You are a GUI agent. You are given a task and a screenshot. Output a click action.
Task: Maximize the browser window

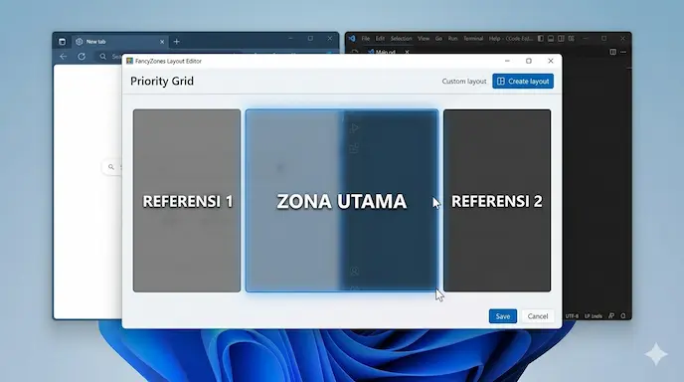tap(310, 39)
